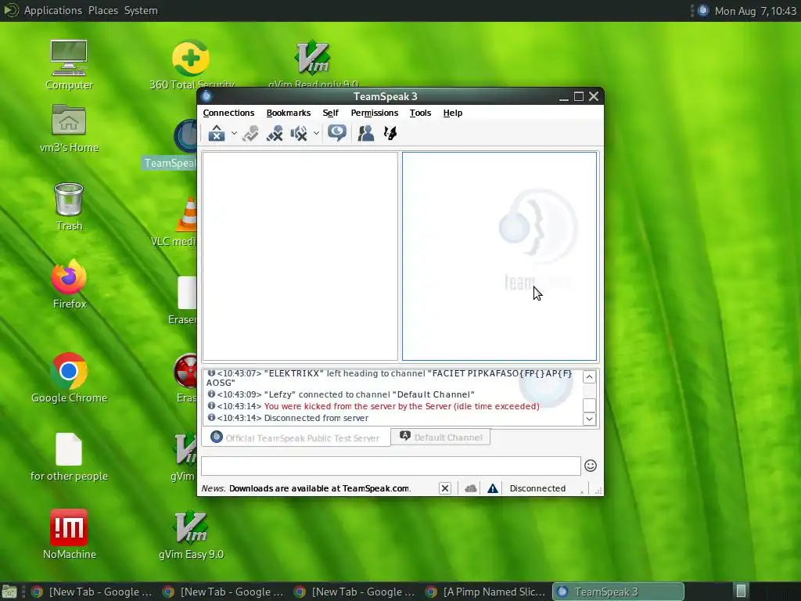Open the Tools menu

420,113
